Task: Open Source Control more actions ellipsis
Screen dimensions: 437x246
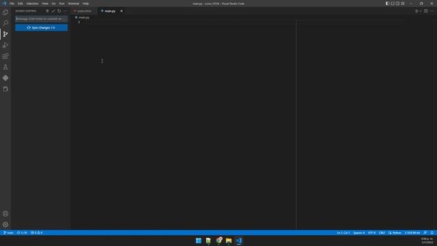Action: (x=66, y=11)
